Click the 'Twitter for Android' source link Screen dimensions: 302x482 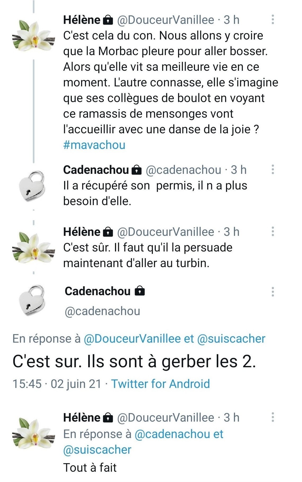(x=160, y=384)
